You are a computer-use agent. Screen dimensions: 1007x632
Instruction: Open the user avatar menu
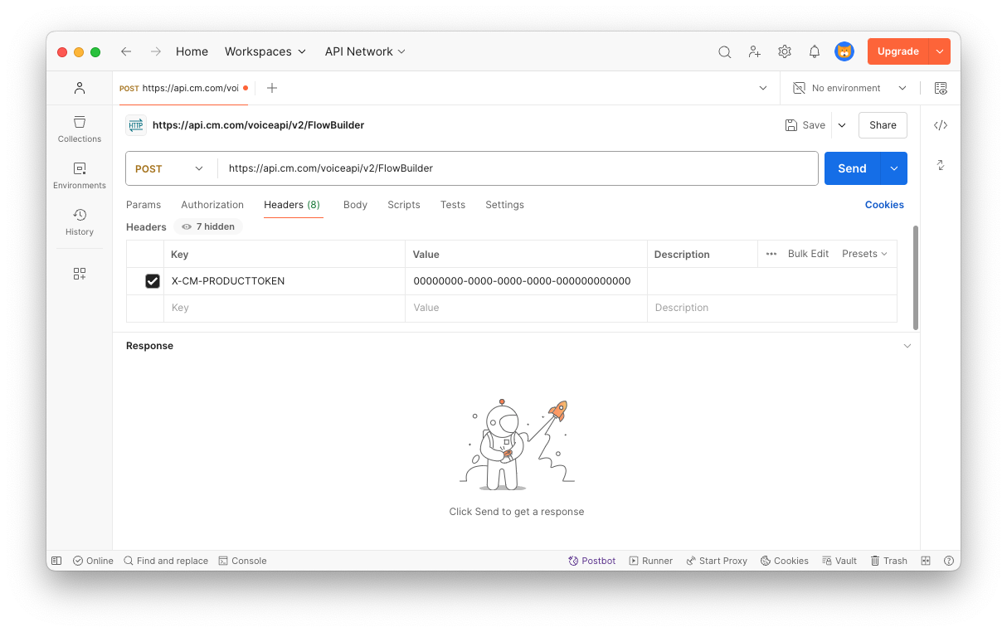(x=844, y=51)
